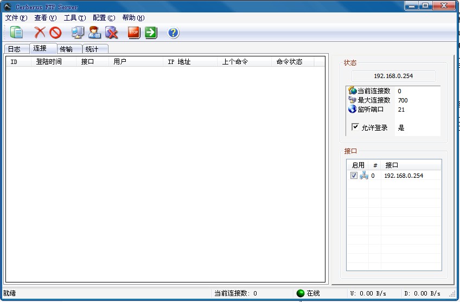Switch to the 统计 tab

[92, 49]
